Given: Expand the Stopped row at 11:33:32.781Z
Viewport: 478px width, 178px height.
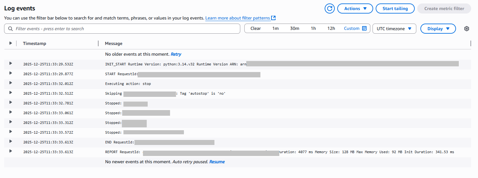Looking at the screenshot, I should pos(10,102).
